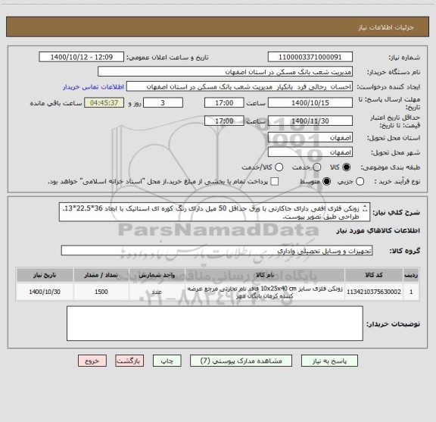Click the تاریخ نیاز column header
Screen dimensions: 436x422
click(x=45, y=275)
